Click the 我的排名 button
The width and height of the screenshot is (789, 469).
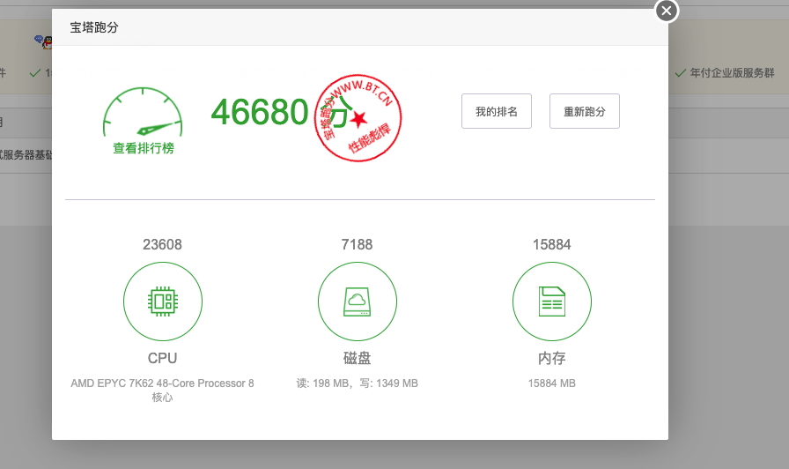tap(496, 111)
